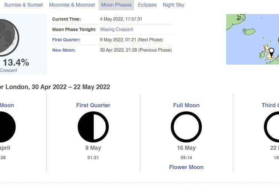The height and width of the screenshot is (186, 279).
Task: Click the location pin on the map
Action: 271,52
